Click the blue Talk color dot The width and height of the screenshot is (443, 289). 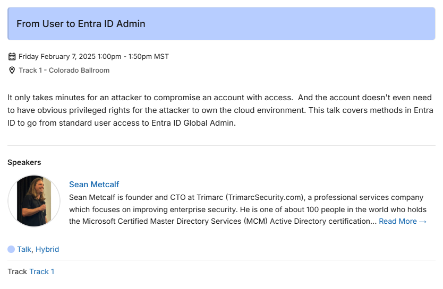point(11,249)
